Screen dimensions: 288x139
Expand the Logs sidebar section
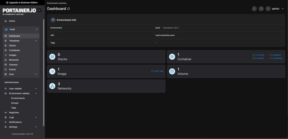[36, 117]
